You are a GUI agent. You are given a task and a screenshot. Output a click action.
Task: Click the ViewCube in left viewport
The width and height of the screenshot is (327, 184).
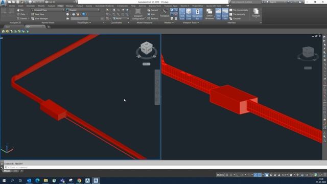click(147, 48)
